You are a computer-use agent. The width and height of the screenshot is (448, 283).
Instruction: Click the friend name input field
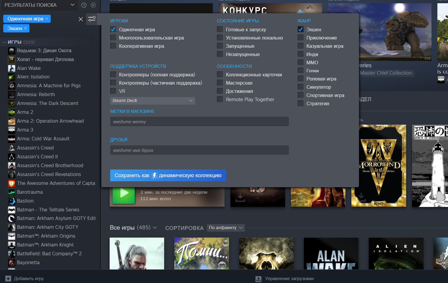pyautogui.click(x=200, y=150)
